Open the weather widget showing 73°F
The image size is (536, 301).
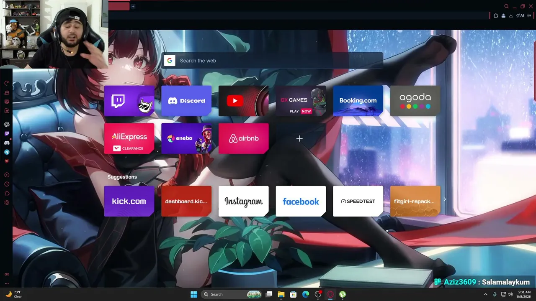[13, 294]
